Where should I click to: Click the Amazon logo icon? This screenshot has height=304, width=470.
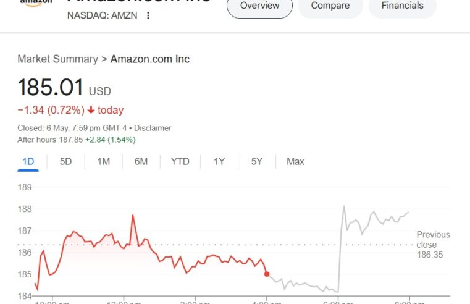tap(36, 2)
